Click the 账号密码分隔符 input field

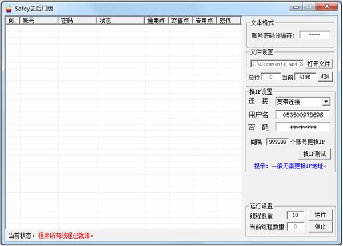click(x=314, y=34)
